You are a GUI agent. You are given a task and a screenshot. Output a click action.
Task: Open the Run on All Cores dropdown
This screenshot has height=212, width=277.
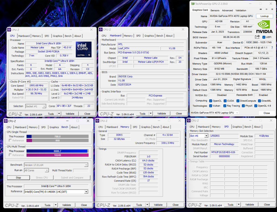coord(47,171)
